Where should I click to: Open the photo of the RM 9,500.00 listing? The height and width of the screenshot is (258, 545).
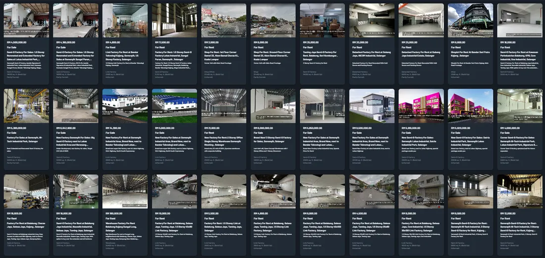coord(471,191)
